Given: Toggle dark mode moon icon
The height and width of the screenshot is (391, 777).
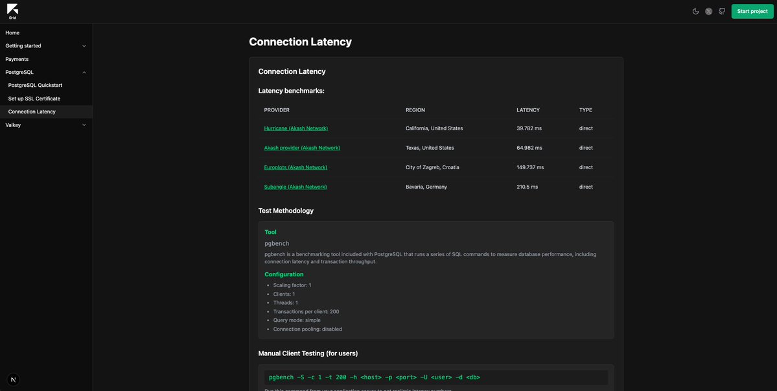Looking at the screenshot, I should tap(696, 12).
